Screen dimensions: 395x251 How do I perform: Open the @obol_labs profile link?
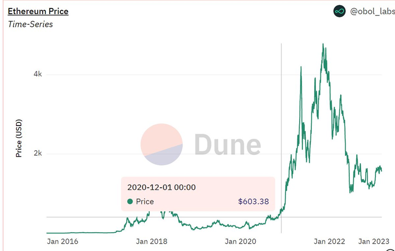(372, 11)
